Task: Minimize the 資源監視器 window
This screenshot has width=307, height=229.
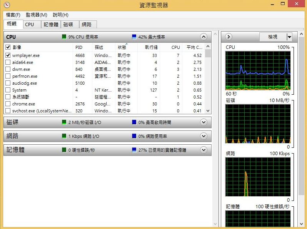Action: pyautogui.click(x=272, y=4)
